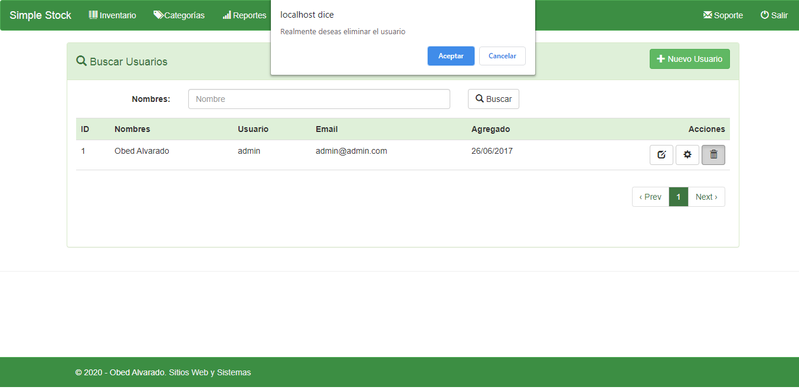Screen dimensions: 799x390
Task: Click the ID column header
Action: (85, 129)
